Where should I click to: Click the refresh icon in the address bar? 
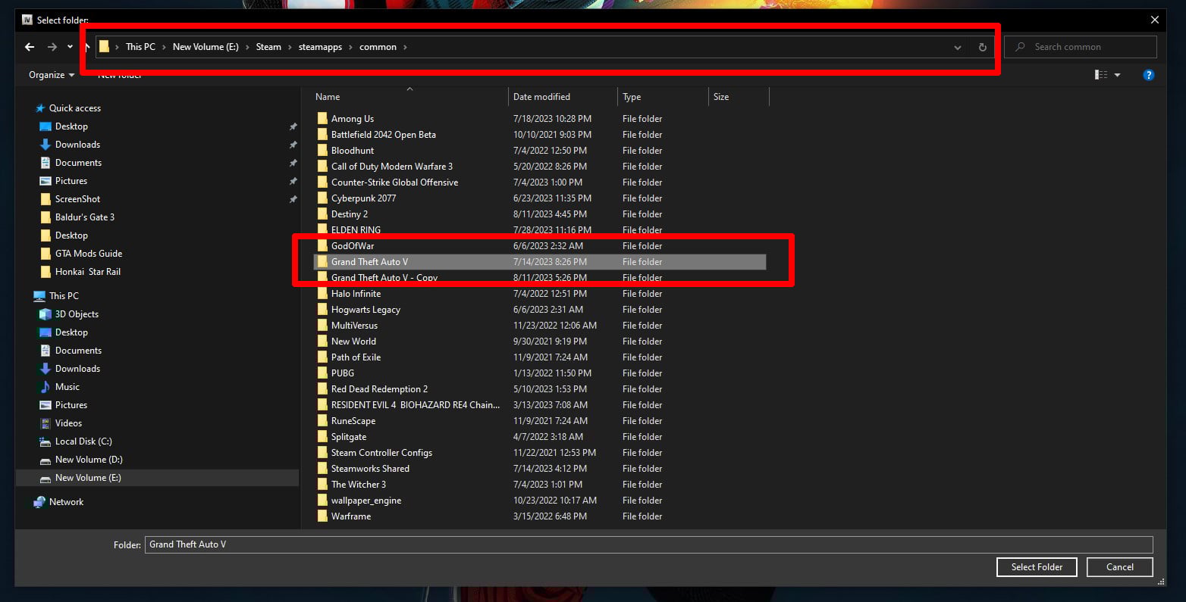982,46
